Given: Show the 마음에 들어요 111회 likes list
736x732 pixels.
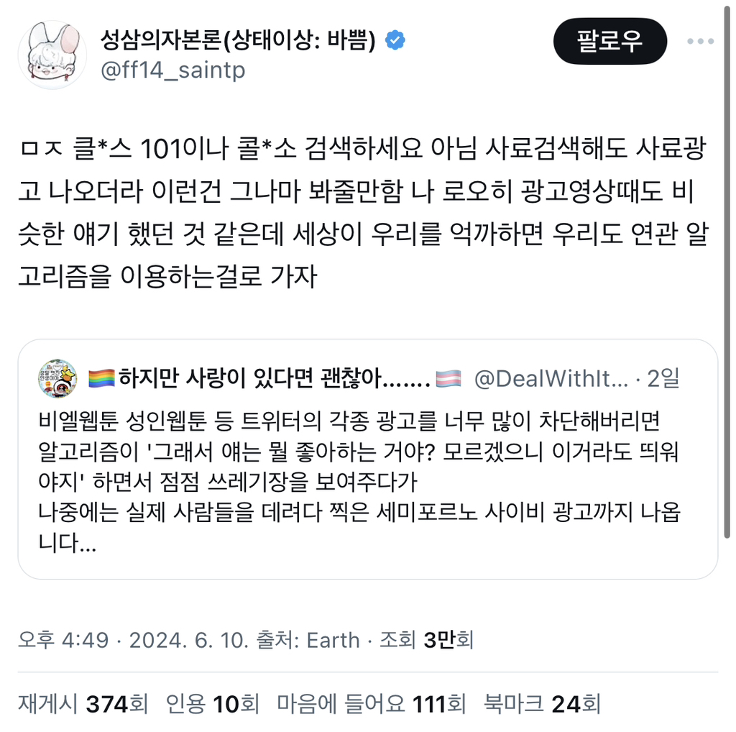Looking at the screenshot, I should coord(372,704).
